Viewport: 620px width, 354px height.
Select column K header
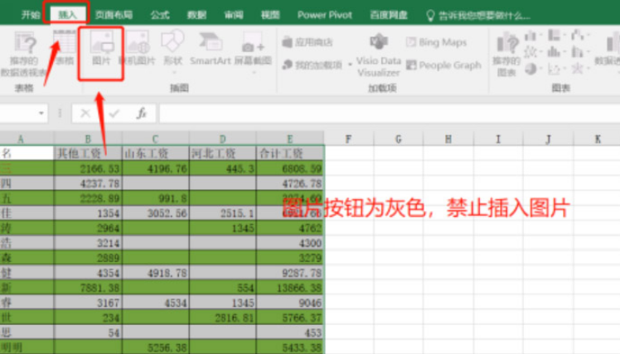597,139
